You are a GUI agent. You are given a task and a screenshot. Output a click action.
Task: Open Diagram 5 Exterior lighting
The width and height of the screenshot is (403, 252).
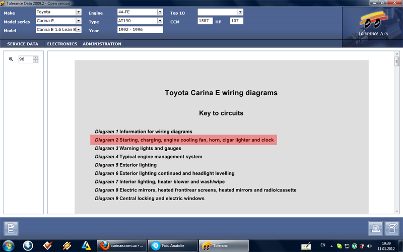pos(125,165)
